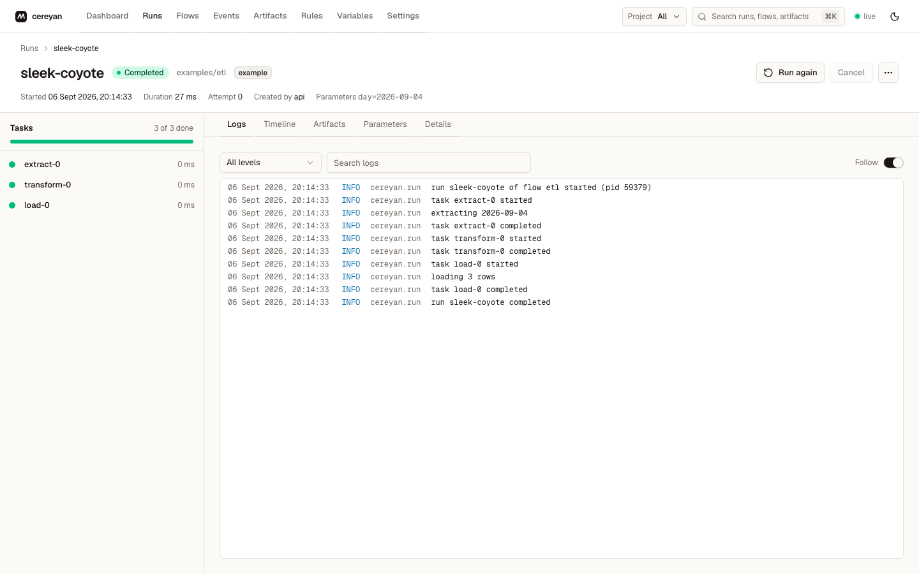This screenshot has width=919, height=574.
Task: Click the Run again button
Action: pos(790,73)
